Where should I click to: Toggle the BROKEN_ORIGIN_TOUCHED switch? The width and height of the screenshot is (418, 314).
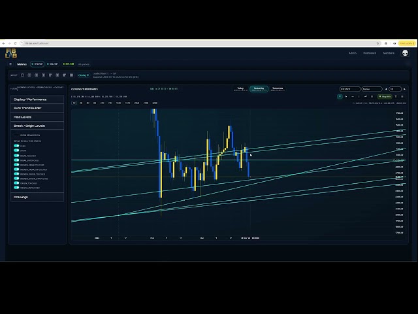coord(16,174)
